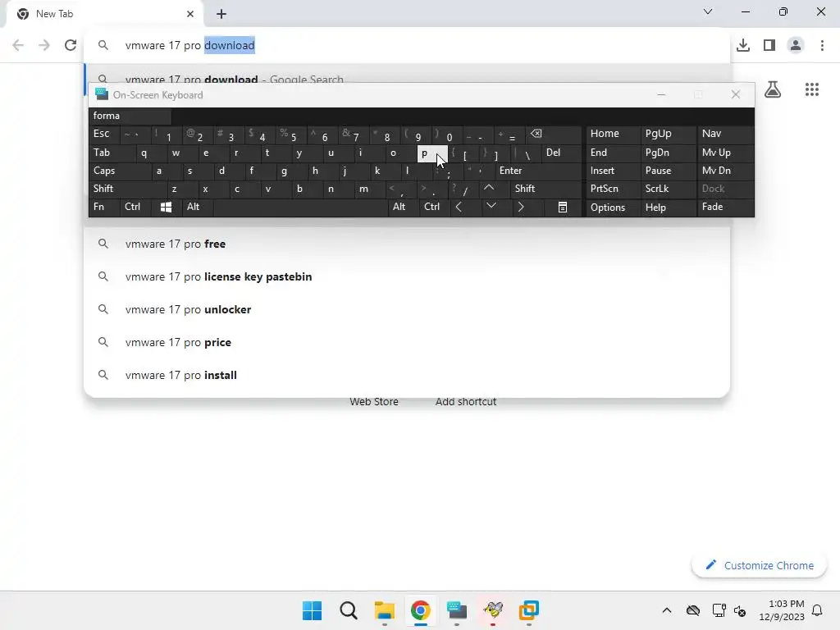840x630 pixels.
Task: Toggle the Fn key
Action: 104,207
